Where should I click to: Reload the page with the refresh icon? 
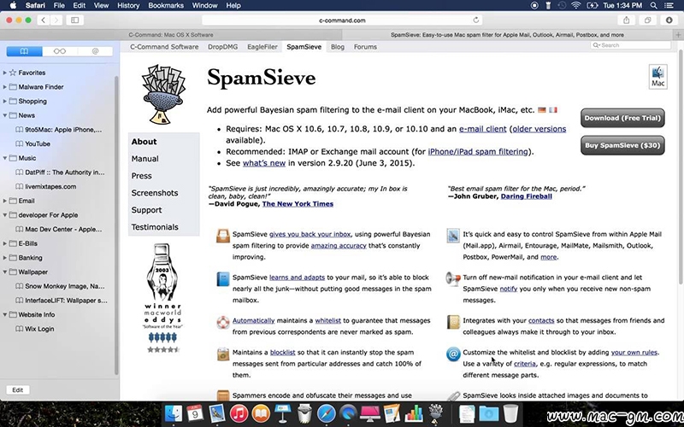(476, 20)
